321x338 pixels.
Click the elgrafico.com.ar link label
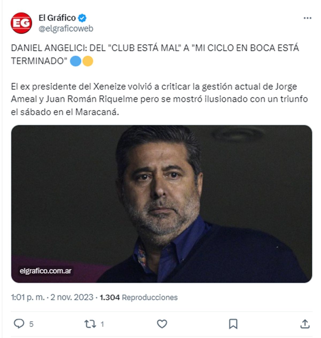[45, 271]
